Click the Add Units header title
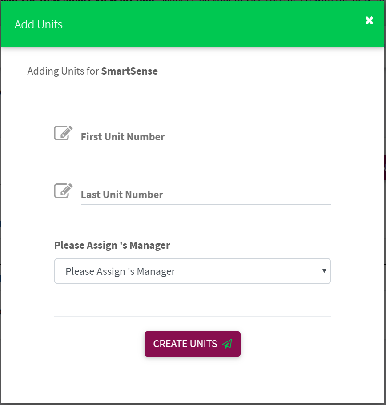The height and width of the screenshot is (405, 386). (39, 24)
